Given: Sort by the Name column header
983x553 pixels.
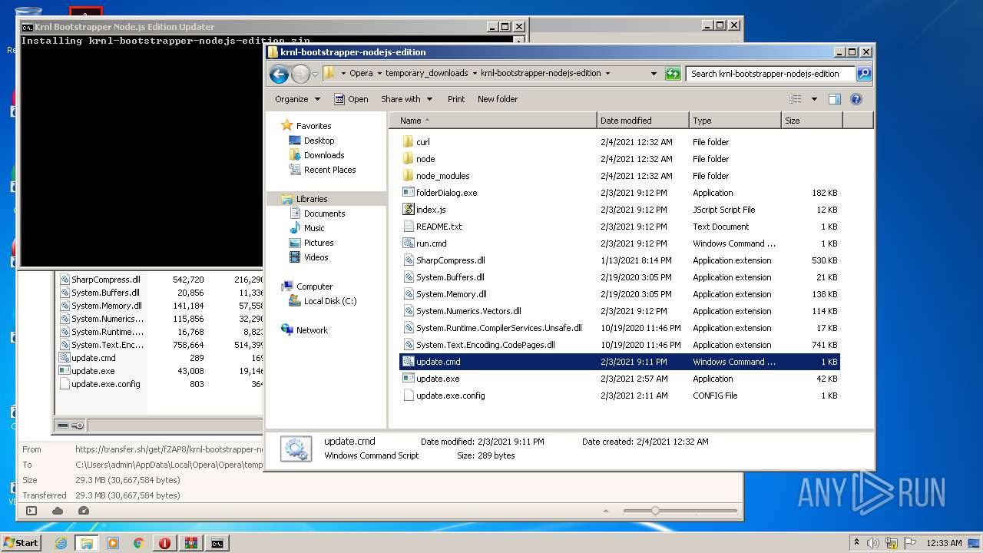Looking at the screenshot, I should point(494,121).
